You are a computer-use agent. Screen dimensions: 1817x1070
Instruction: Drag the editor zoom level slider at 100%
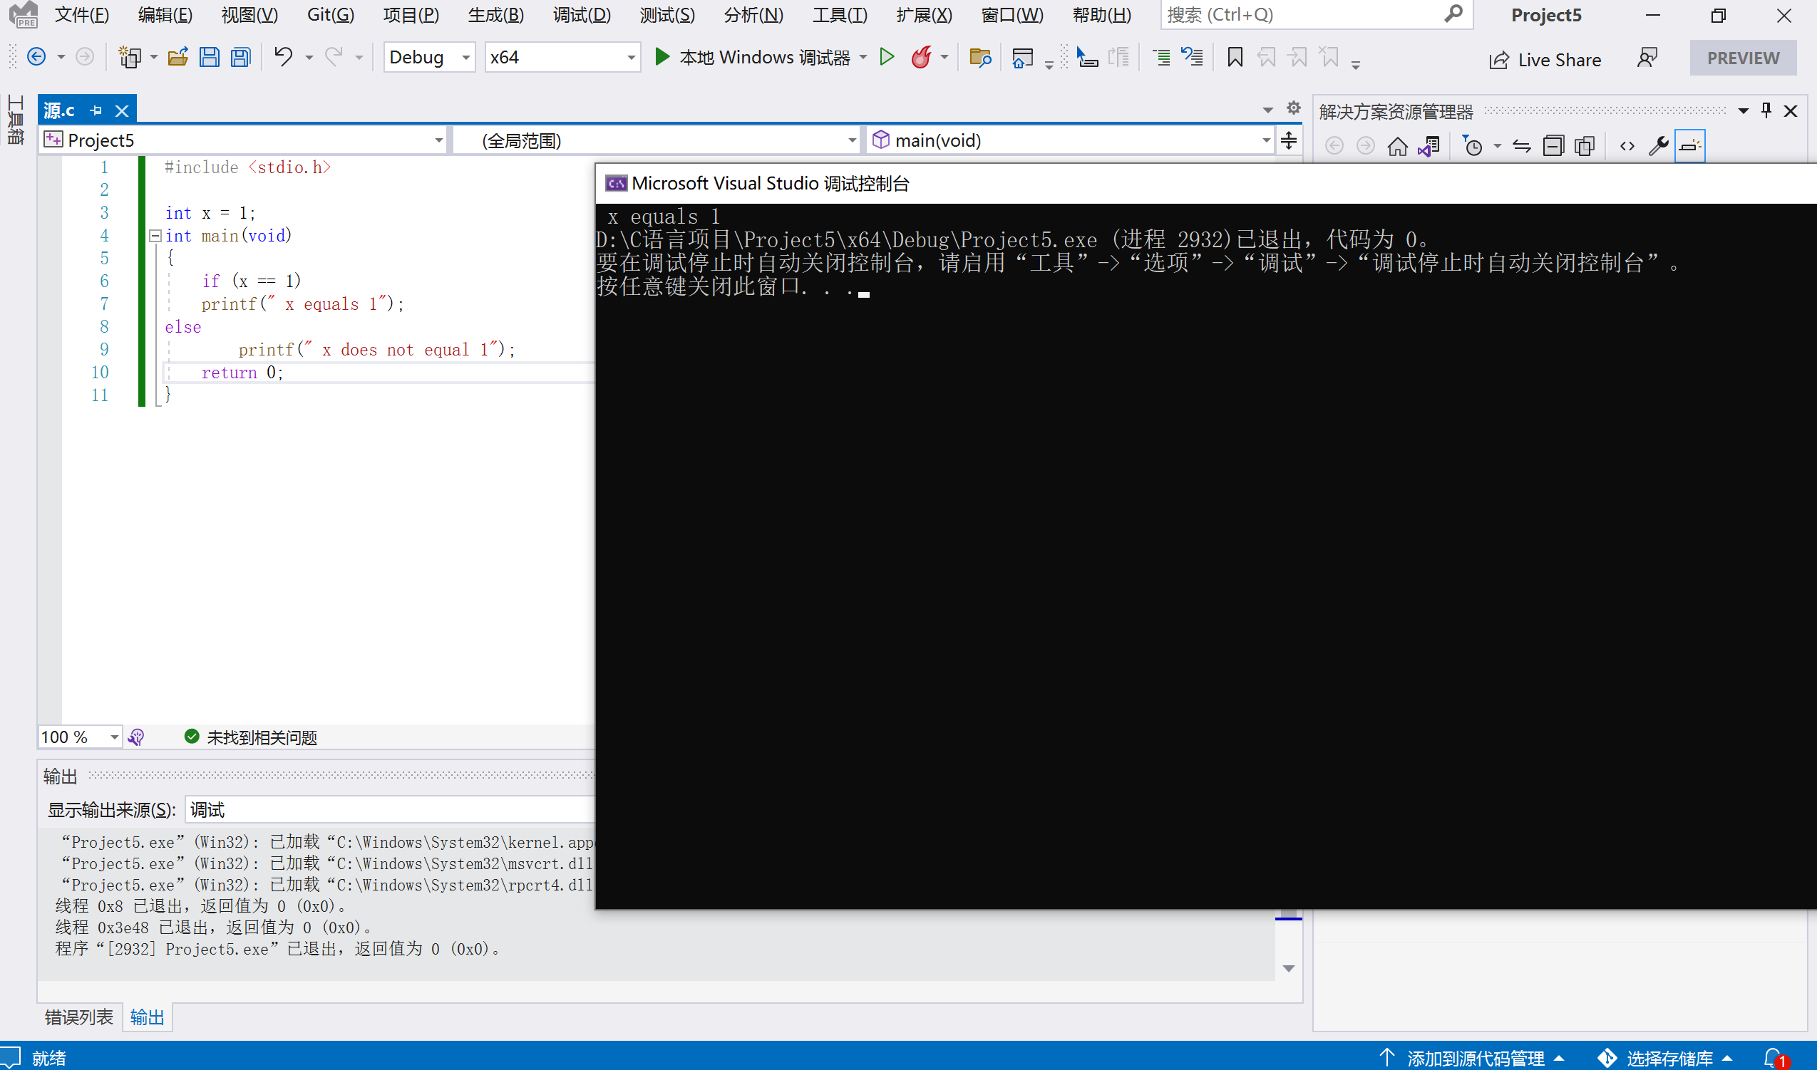pyautogui.click(x=76, y=737)
